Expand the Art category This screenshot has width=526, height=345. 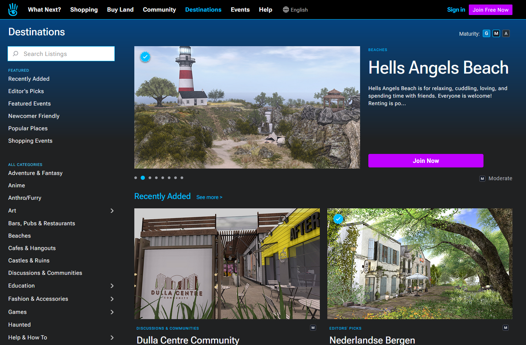pyautogui.click(x=112, y=211)
